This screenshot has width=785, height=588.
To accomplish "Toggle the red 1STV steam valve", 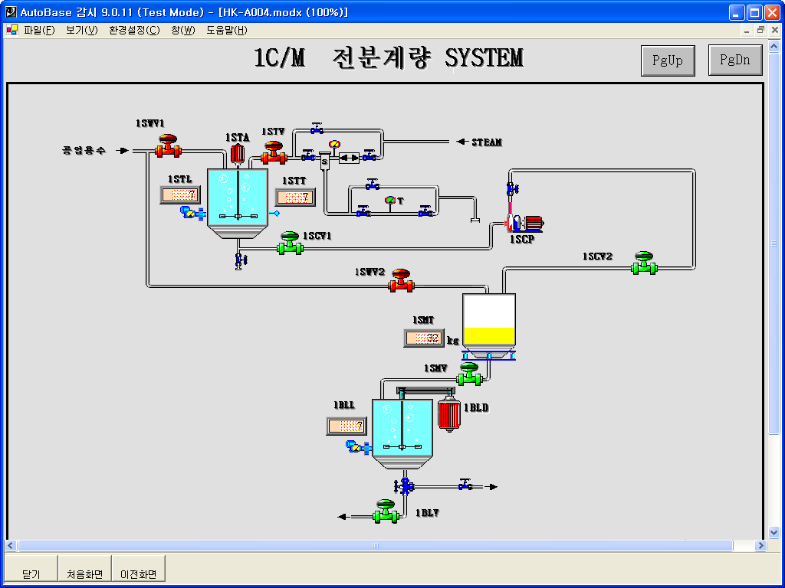I will tap(273, 152).
